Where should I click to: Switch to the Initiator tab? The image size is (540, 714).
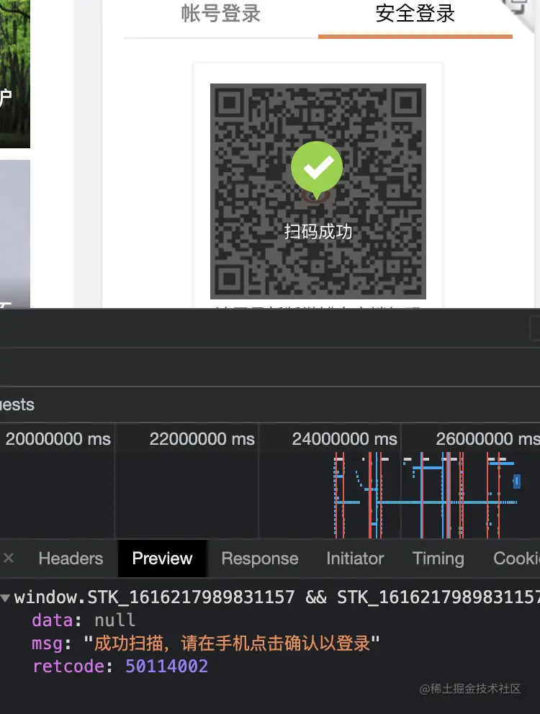point(355,559)
